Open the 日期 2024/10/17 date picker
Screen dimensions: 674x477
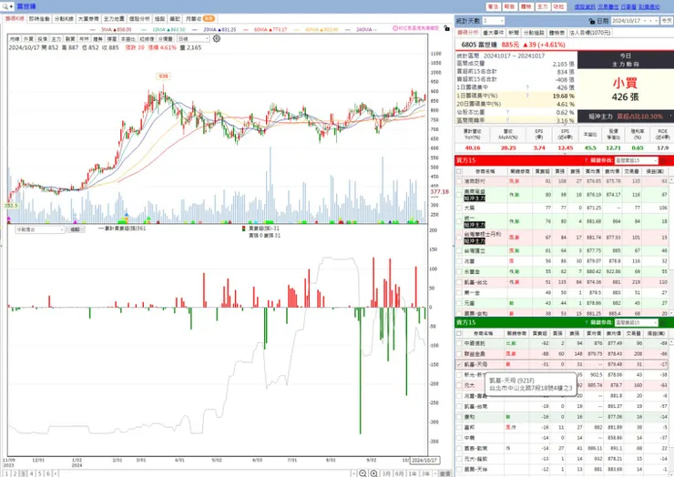point(635,21)
